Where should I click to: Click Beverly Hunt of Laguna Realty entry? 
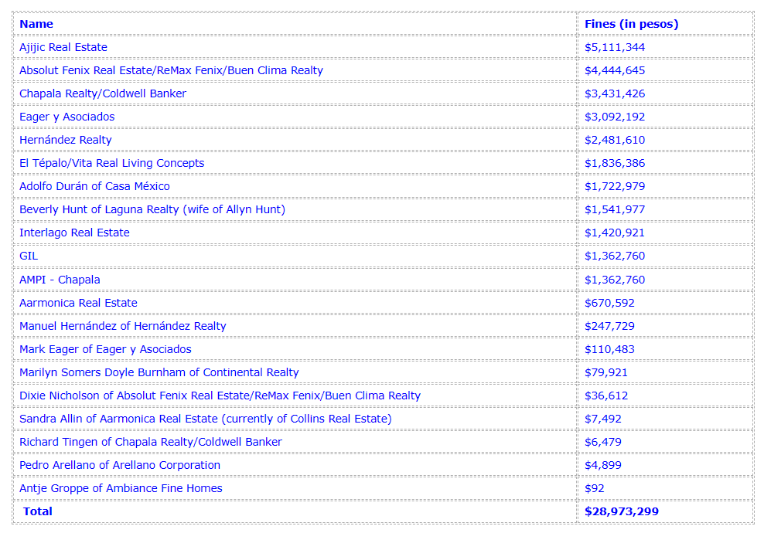(x=152, y=209)
